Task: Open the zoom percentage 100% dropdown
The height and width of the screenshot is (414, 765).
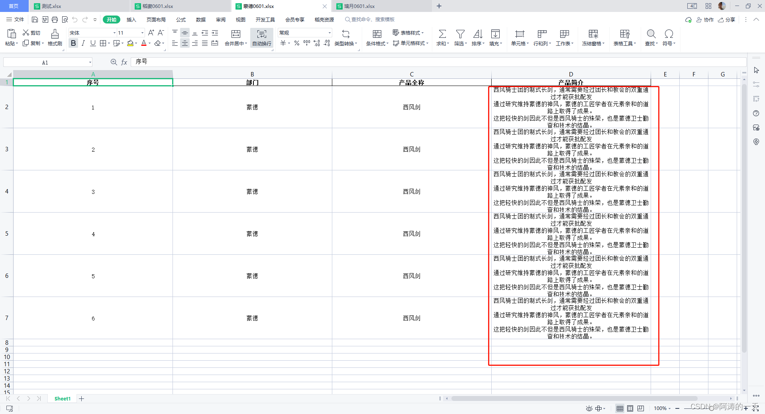Action: click(x=662, y=408)
